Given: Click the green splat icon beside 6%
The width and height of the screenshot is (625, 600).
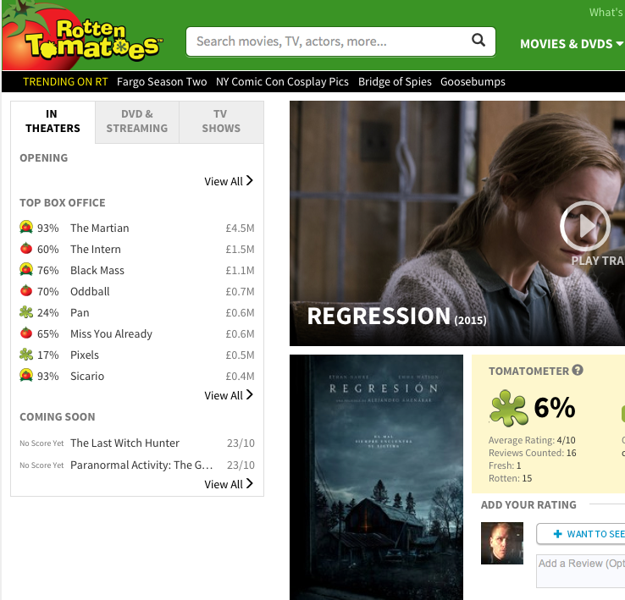Looking at the screenshot, I should point(509,408).
